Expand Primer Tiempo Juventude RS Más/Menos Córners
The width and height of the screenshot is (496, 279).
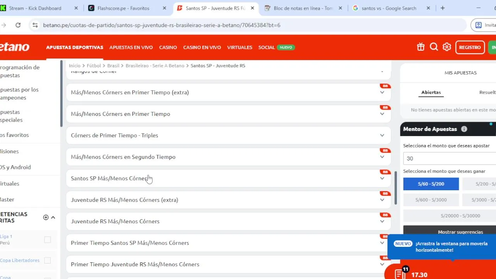[x=229, y=264]
